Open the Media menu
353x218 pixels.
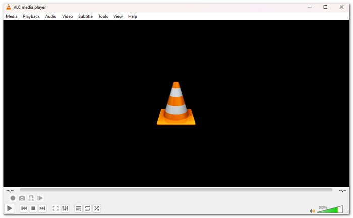[12, 16]
